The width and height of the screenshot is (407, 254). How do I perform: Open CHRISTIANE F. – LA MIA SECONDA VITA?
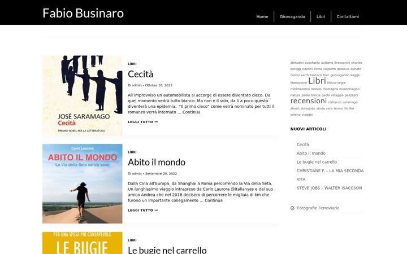pos(330,175)
